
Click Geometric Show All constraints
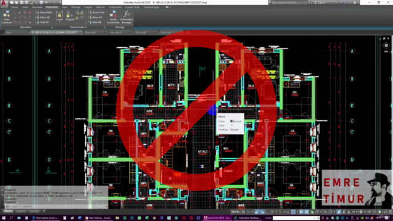point(43,17)
